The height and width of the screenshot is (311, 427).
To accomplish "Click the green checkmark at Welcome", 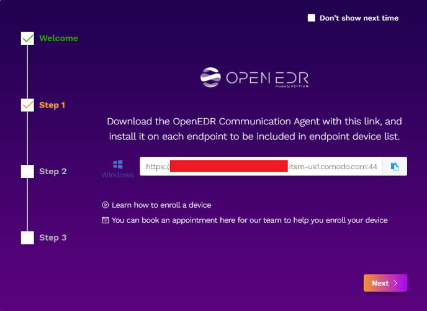I will coord(27,39).
